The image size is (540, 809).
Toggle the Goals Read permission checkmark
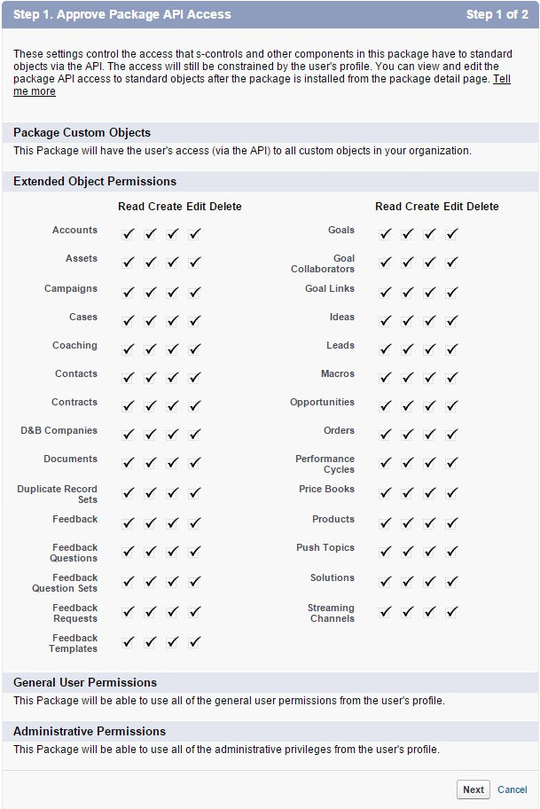tap(386, 234)
